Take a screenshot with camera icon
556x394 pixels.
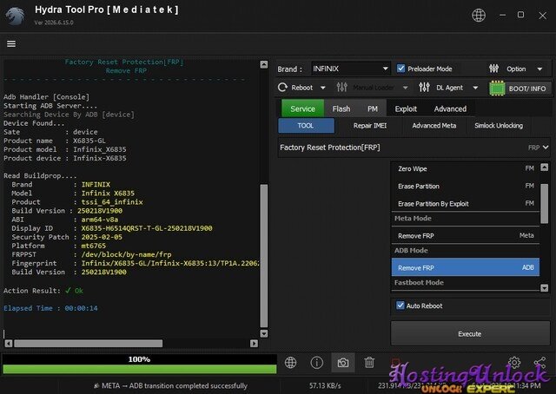343,363
